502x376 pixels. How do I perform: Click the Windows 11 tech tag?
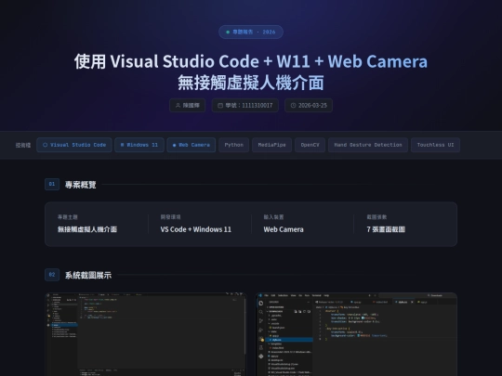point(139,145)
